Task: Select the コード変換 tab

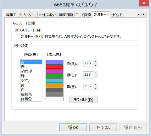Action: [x=83, y=15]
